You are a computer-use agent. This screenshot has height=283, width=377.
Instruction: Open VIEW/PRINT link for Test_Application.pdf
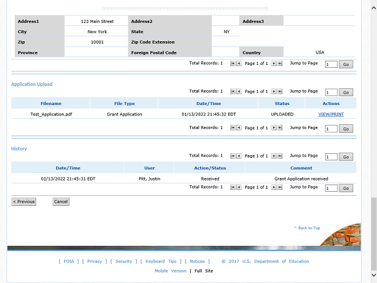click(331, 114)
